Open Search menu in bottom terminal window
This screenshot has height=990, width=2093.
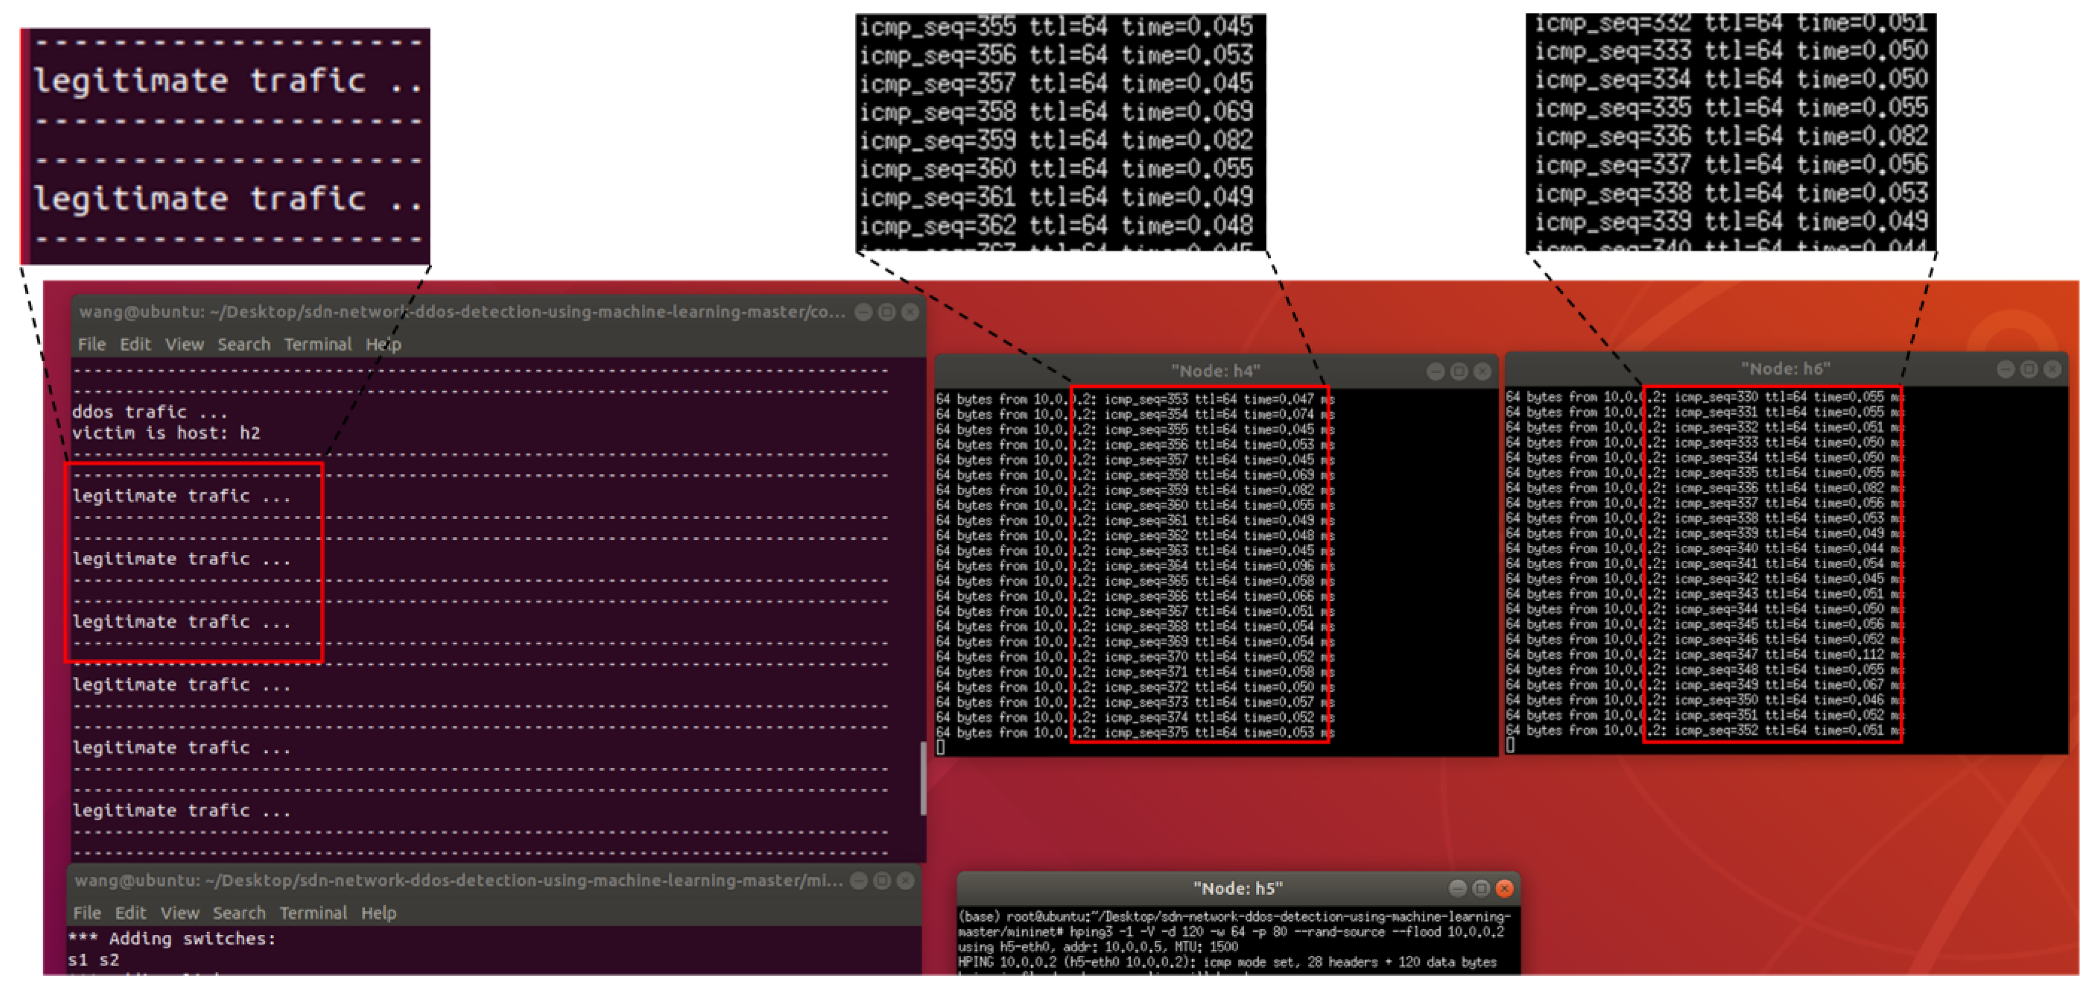239,913
